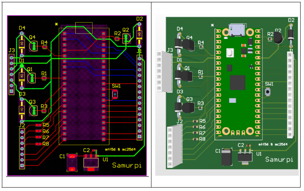The image size is (304, 191).
Task: Select connector J3 in the 2D layout
Action: (x=11, y=74)
